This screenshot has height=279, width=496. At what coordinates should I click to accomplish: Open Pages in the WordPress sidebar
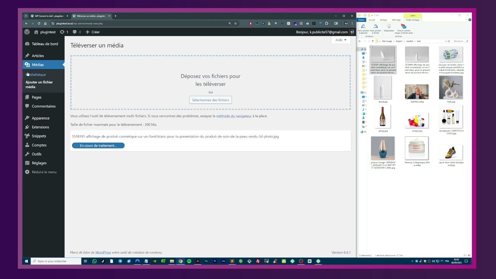(x=43, y=97)
